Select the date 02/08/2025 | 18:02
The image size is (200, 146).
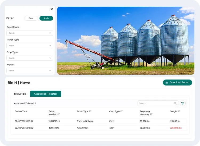24,128
